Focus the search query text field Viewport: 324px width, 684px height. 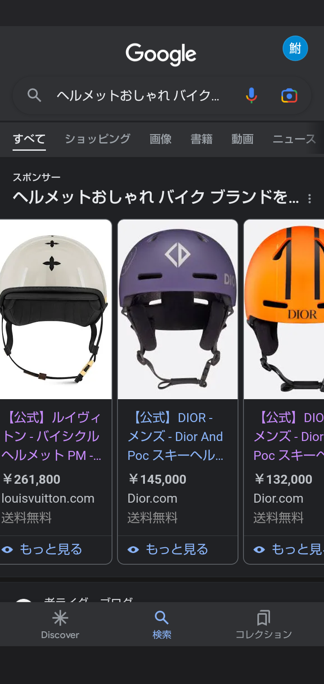pos(138,95)
